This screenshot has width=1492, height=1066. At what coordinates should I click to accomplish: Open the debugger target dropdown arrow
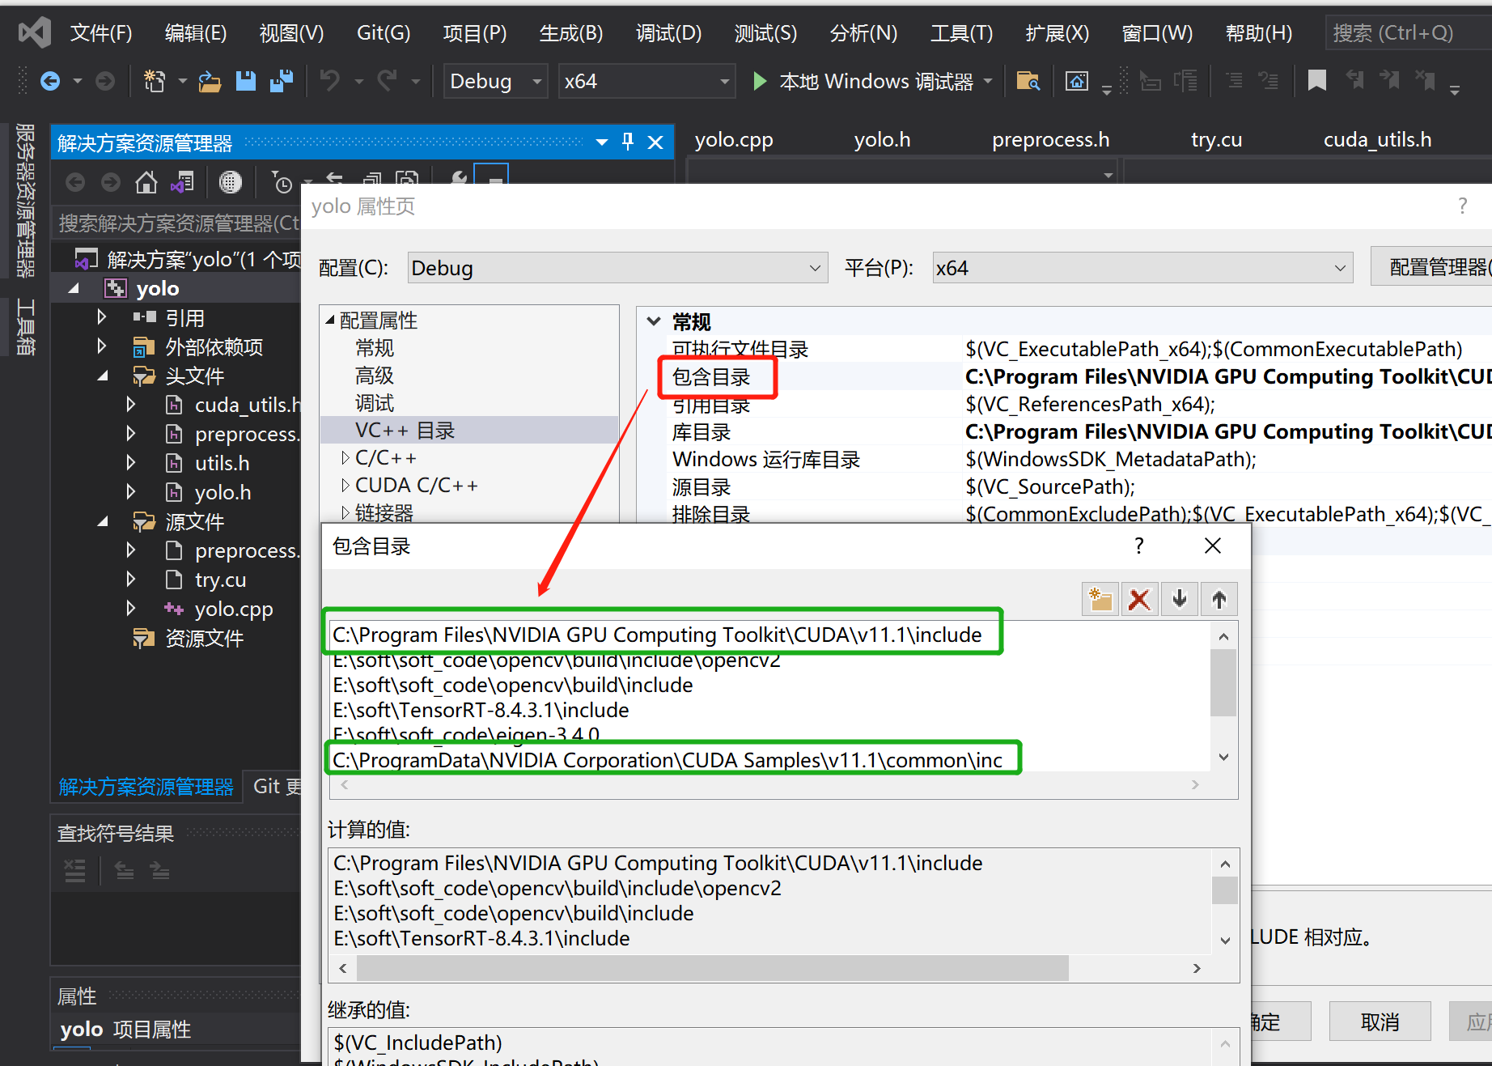[x=988, y=81]
